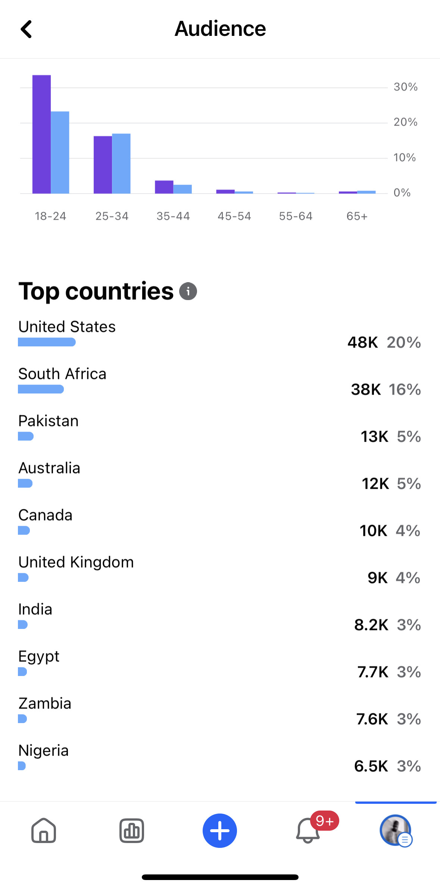Tap the 35-44 age group label

click(173, 216)
